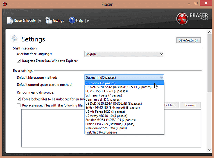This screenshot has width=214, height=158.
Task: Click the Folder... button
Action: (171, 105)
